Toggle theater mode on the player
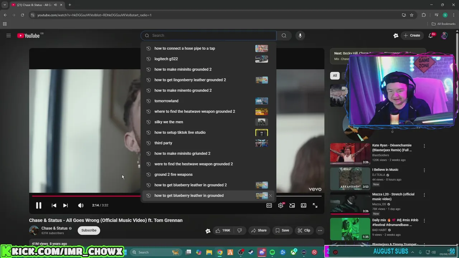 pyautogui.click(x=303, y=205)
